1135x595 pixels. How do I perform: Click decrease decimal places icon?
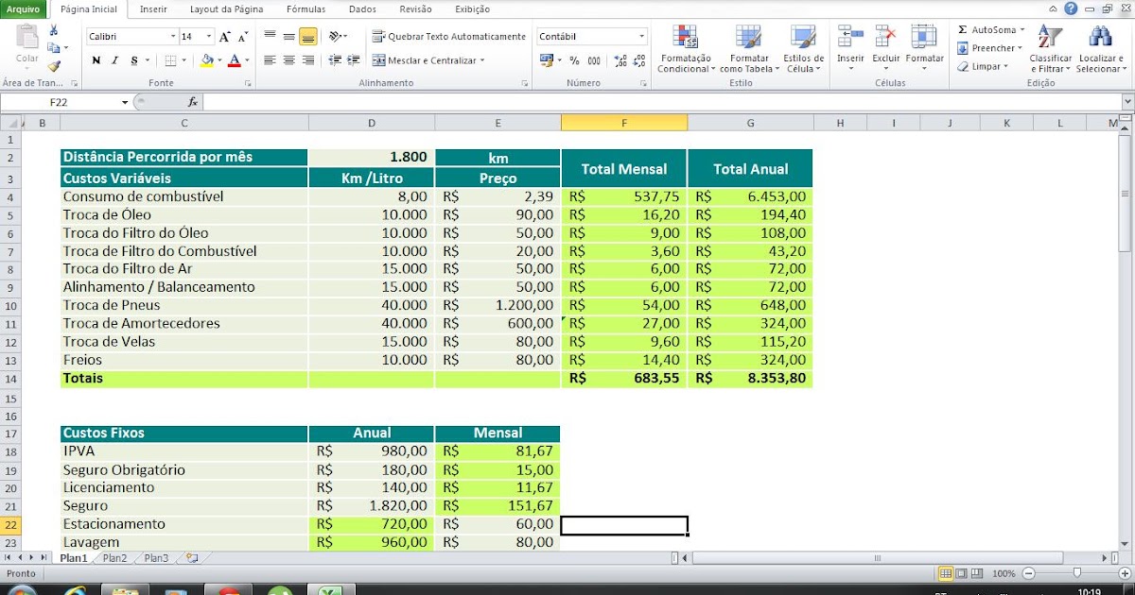pos(638,60)
